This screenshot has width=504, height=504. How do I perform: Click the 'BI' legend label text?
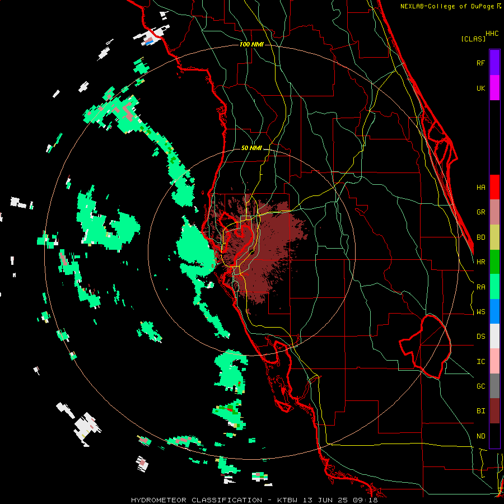click(x=480, y=411)
